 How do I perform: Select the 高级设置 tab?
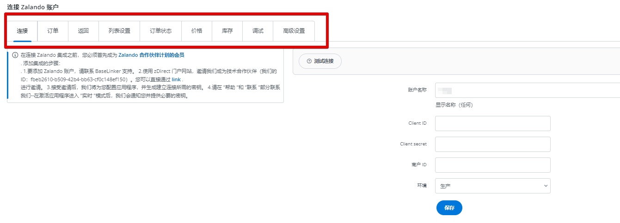[294, 31]
